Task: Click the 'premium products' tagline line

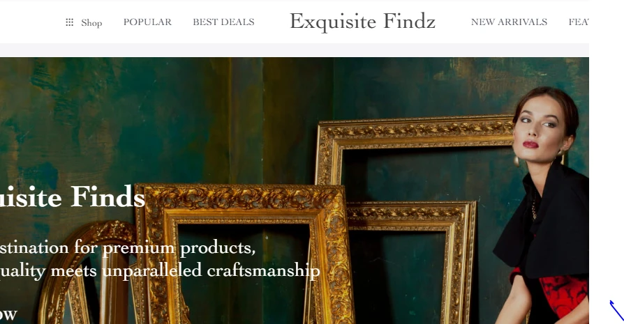Action: click(127, 248)
